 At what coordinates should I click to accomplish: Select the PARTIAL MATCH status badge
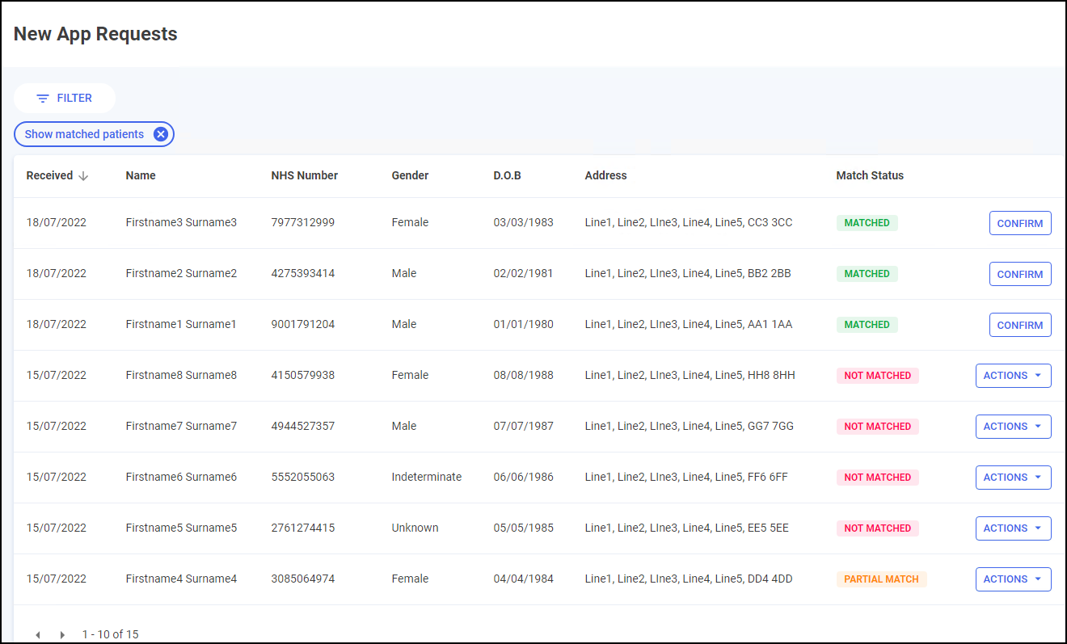point(881,579)
